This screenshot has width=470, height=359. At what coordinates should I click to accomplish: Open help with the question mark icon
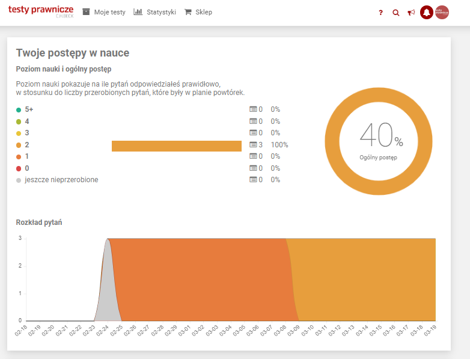pyautogui.click(x=380, y=13)
